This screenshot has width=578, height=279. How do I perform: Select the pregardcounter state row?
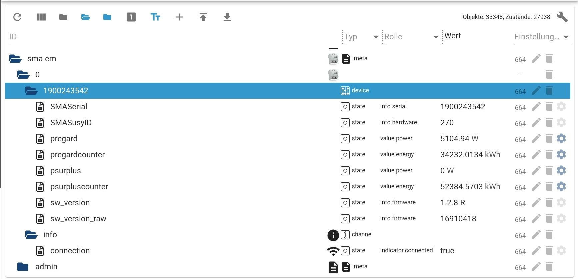point(77,155)
